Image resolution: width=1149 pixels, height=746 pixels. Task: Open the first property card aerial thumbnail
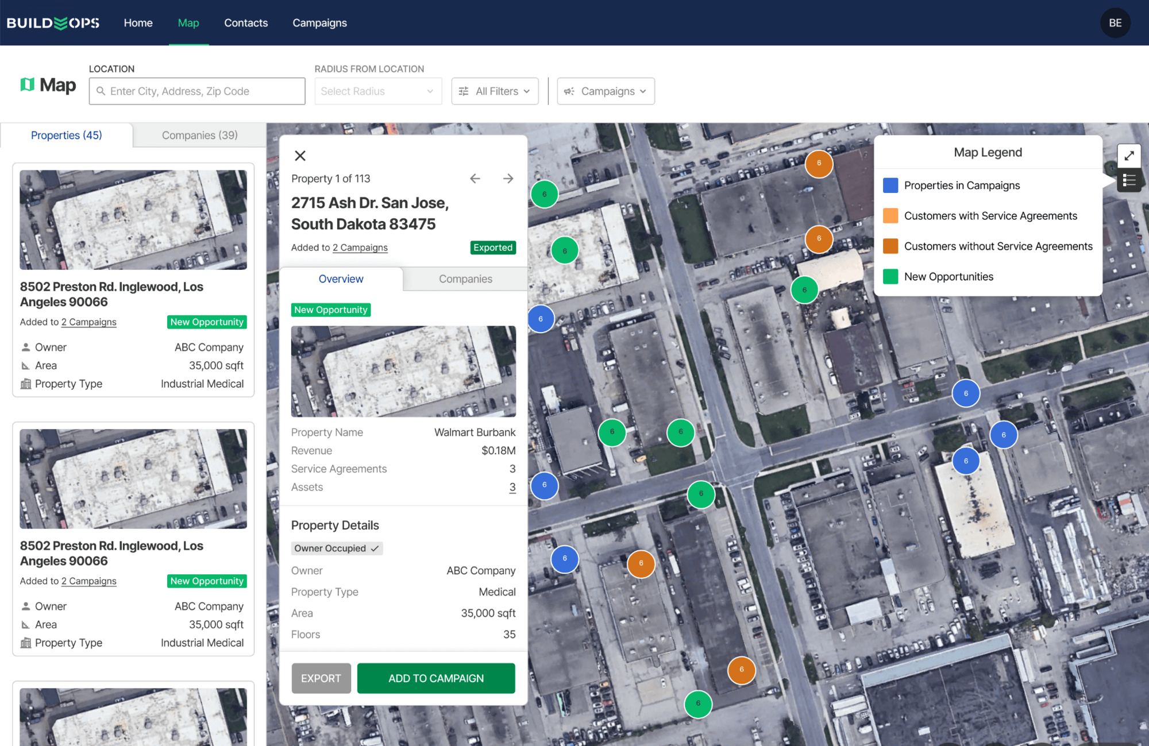133,220
